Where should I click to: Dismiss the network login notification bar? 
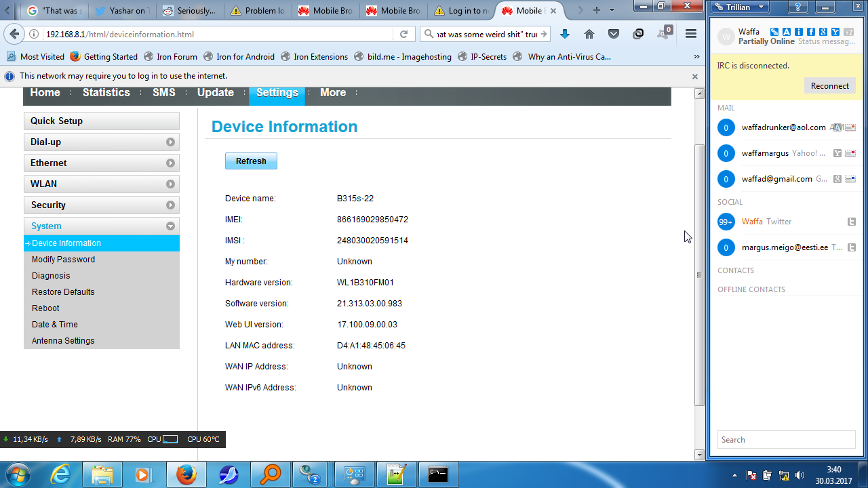[695, 77]
